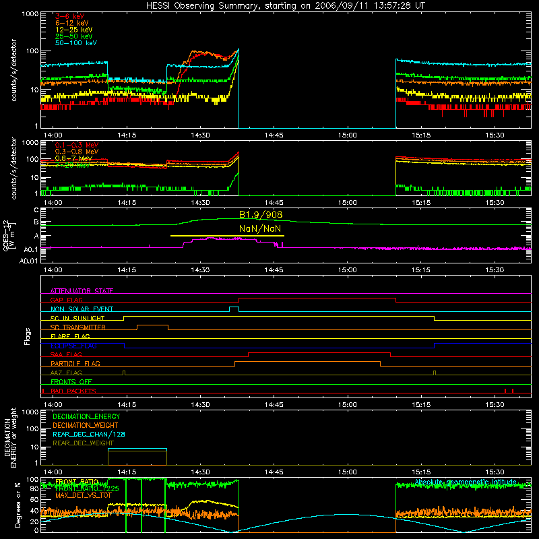Click the HESSI Observing Summary title
539x539 pixels.
pos(285,6)
